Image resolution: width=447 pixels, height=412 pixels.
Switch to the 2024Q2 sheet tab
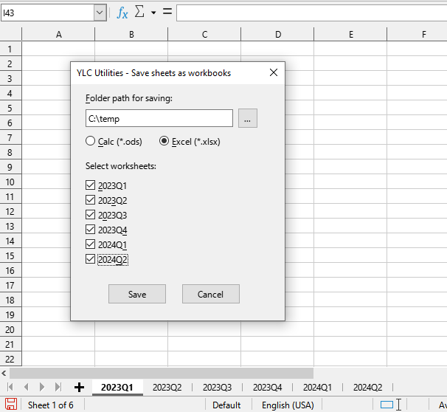pos(368,388)
